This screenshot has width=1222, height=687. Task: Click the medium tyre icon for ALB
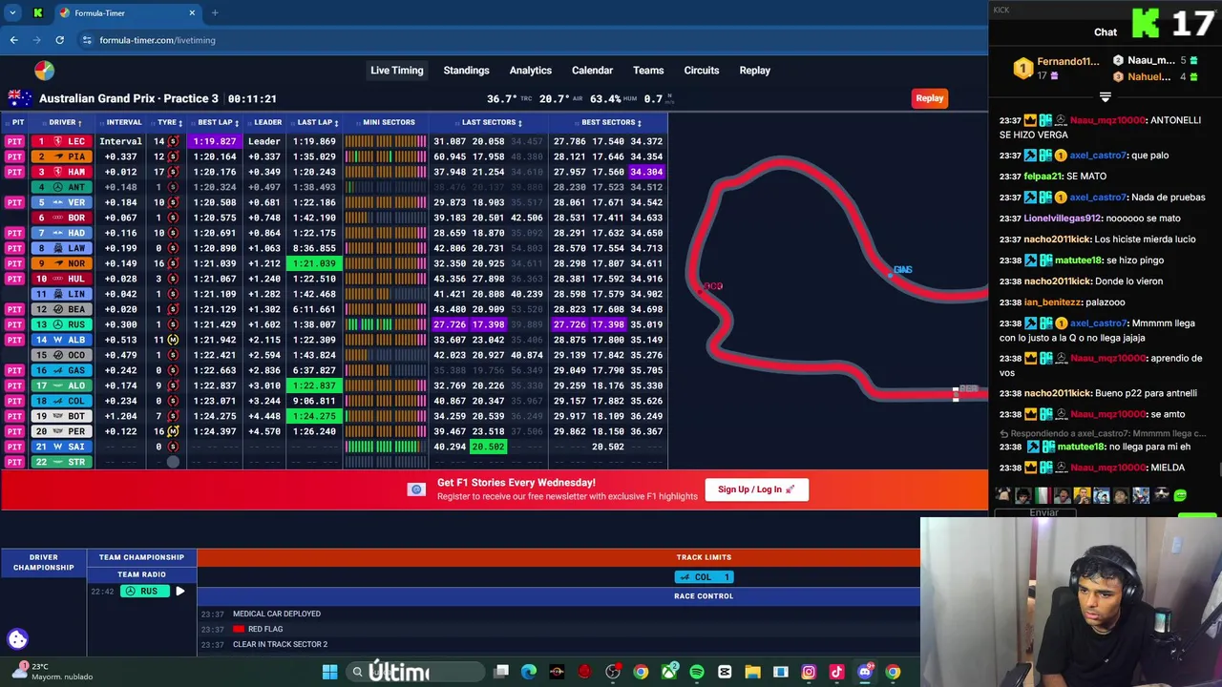coord(173,340)
